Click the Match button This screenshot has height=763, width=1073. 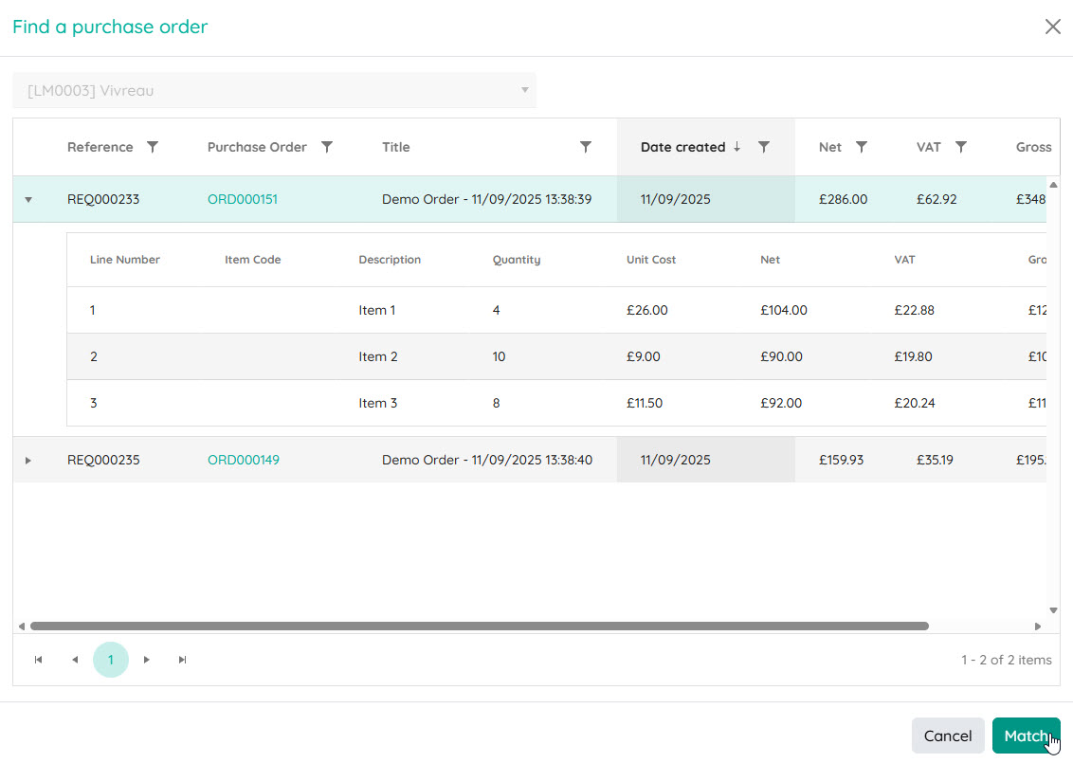point(1026,736)
